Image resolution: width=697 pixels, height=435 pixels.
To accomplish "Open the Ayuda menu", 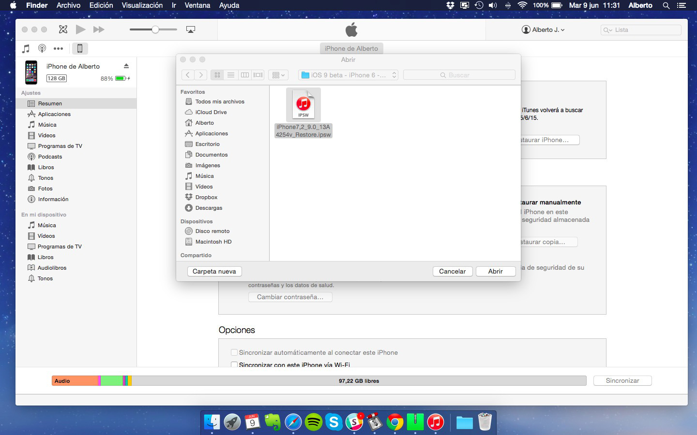I will [x=229, y=5].
